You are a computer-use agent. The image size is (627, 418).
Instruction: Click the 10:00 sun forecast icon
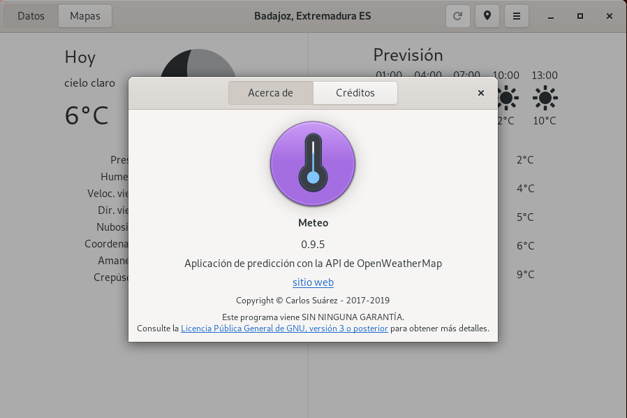pos(508,98)
